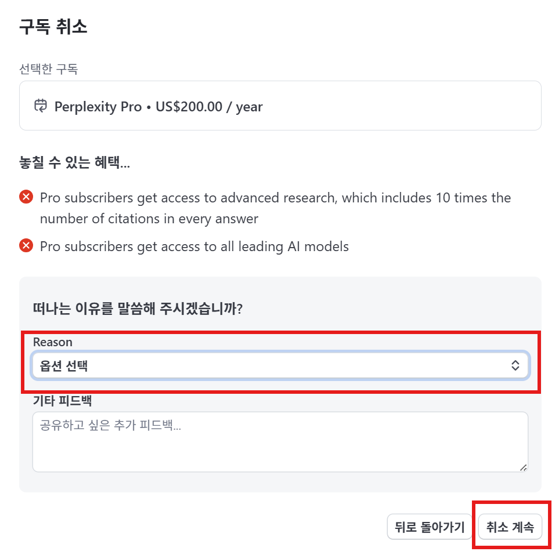Click the Reason dropdown up-down chevron arrows

pyautogui.click(x=514, y=365)
